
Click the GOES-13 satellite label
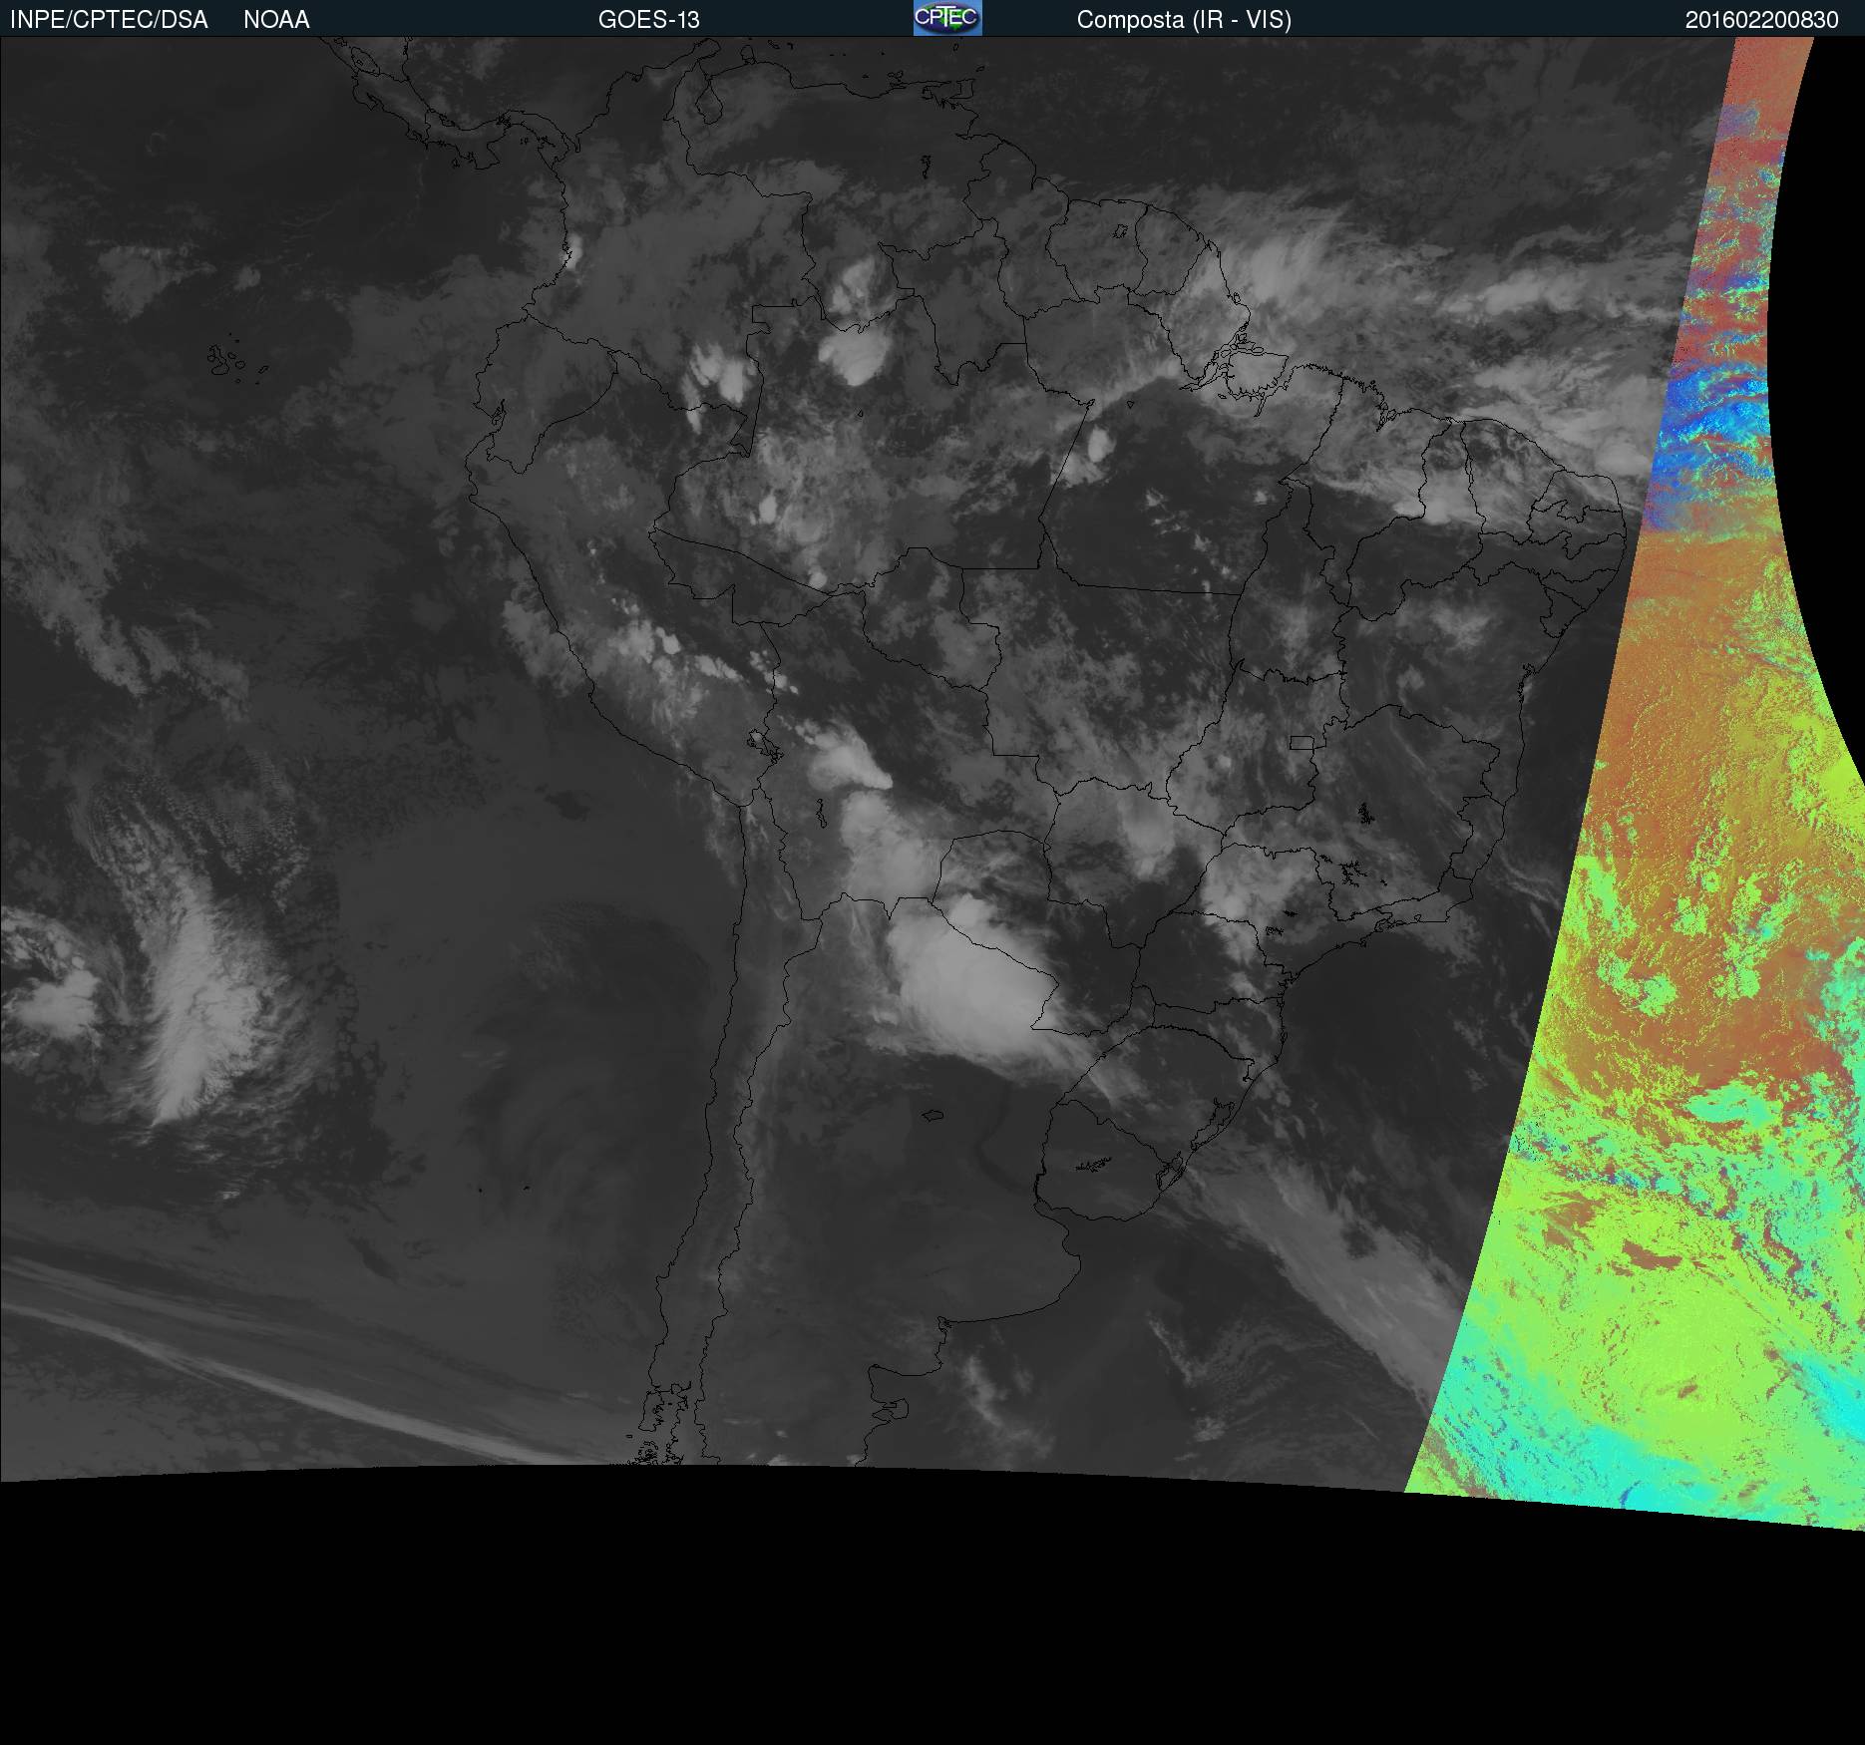[649, 20]
